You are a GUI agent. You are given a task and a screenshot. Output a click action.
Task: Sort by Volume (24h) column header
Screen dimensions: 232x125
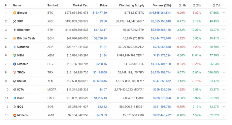pos(162,5)
